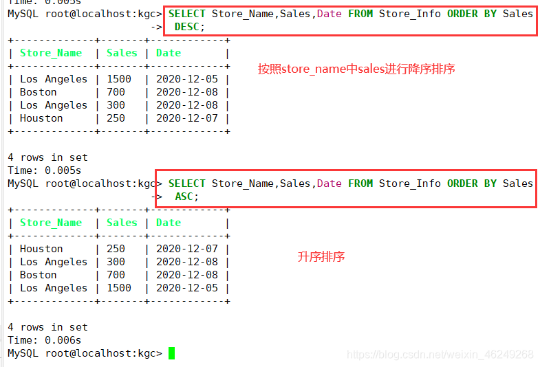
Task: Click '2020-12-05' in the first result table
Action: click(187, 79)
